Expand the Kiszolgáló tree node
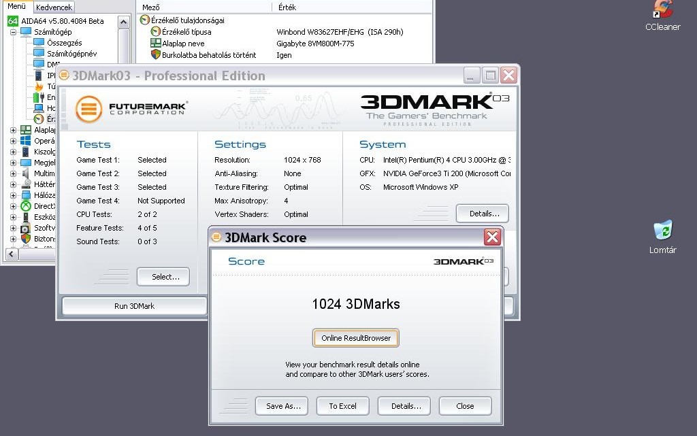The height and width of the screenshot is (436, 697). tap(13, 152)
